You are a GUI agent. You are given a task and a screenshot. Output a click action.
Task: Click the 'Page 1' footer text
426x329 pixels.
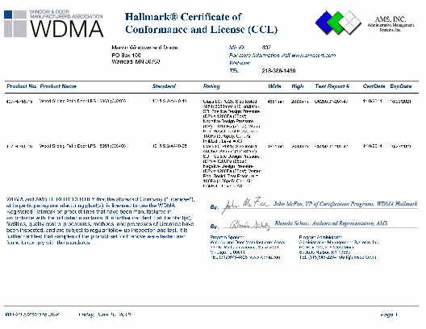(x=389, y=314)
